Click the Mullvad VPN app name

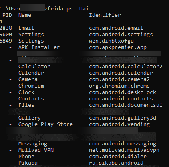pos(36,150)
